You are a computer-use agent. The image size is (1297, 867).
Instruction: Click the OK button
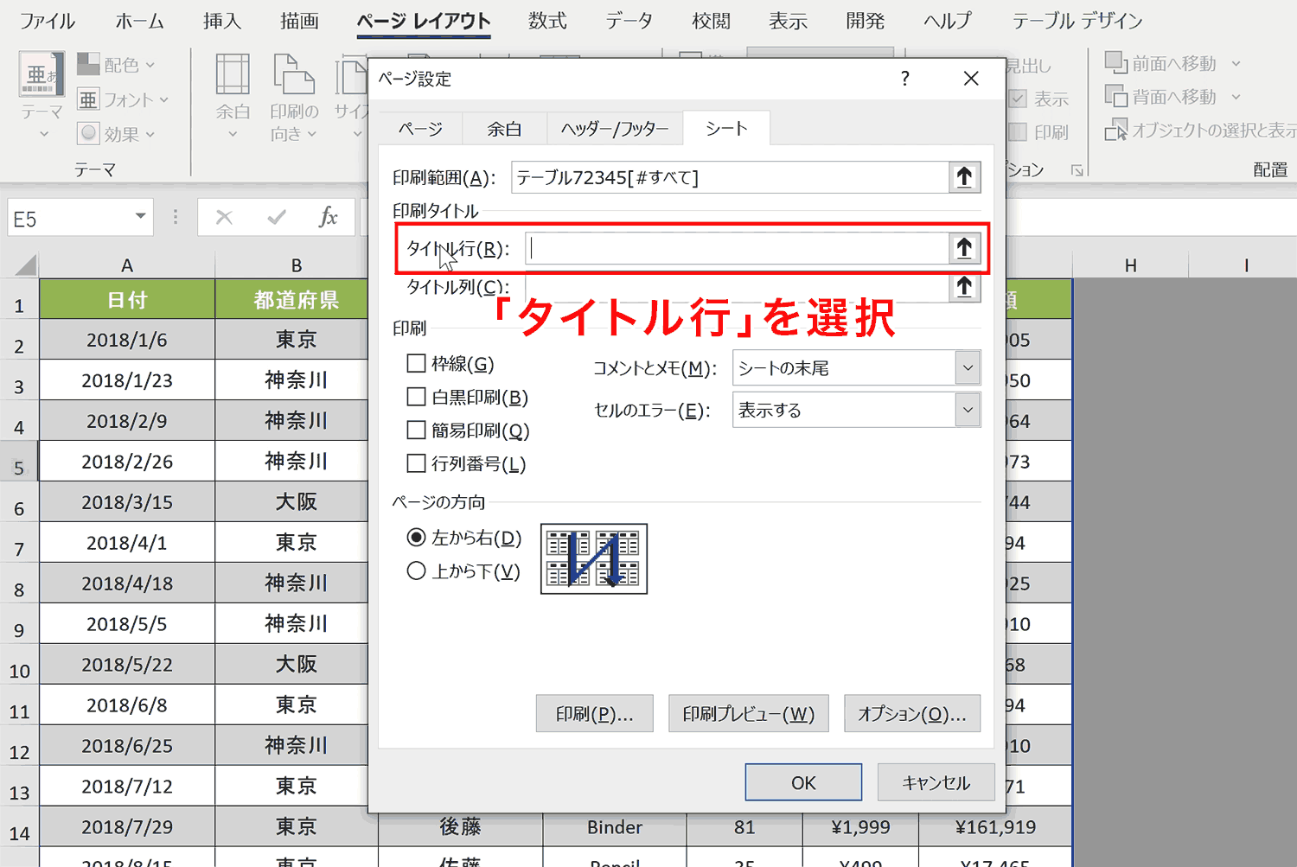click(x=803, y=782)
